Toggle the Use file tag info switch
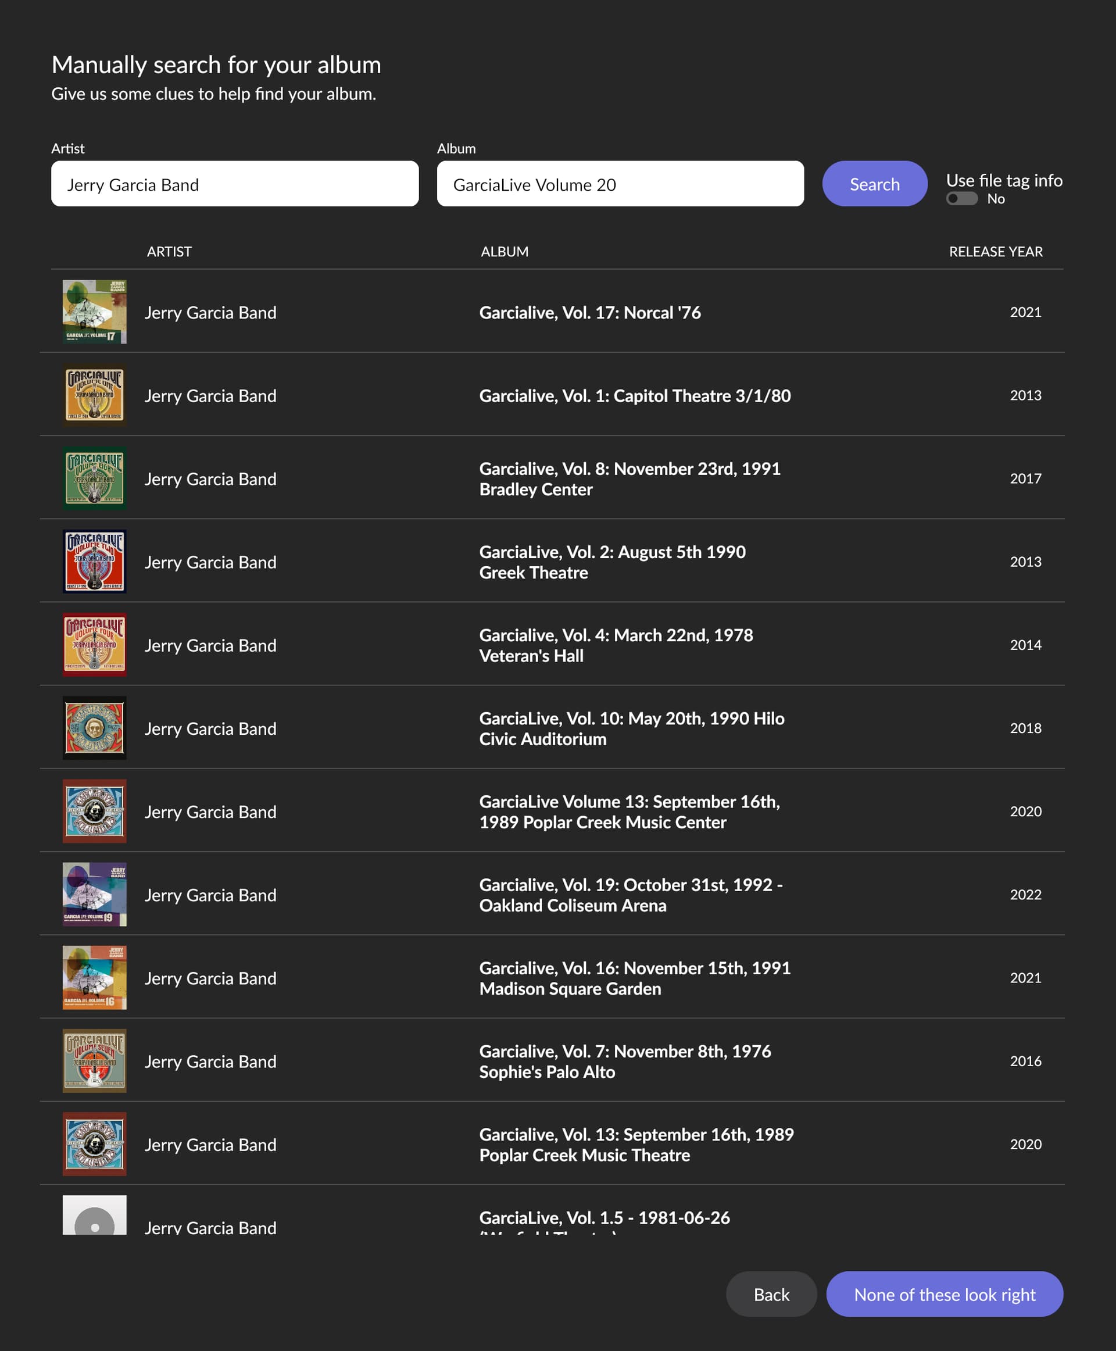This screenshot has height=1351, width=1116. pos(962,199)
